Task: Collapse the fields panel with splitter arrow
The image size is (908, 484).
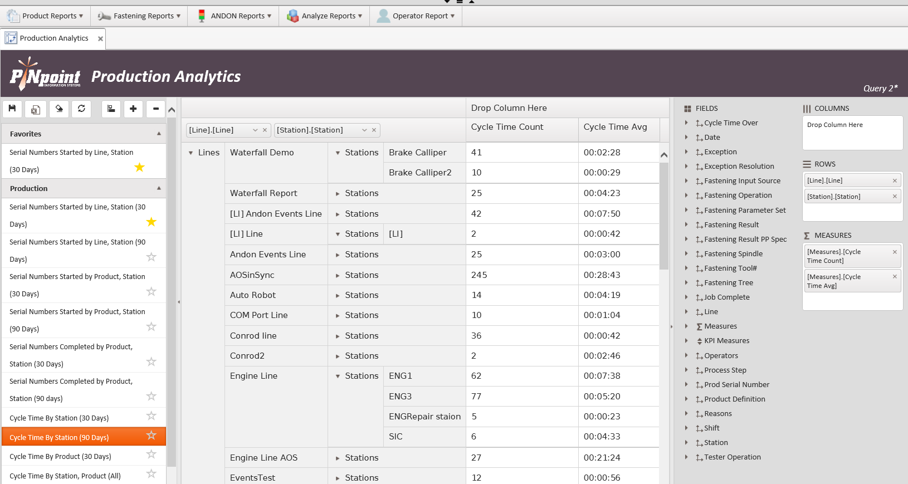Action: (x=671, y=326)
